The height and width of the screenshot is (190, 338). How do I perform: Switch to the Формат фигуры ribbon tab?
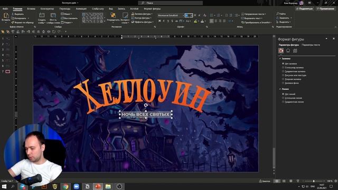[x=152, y=9]
